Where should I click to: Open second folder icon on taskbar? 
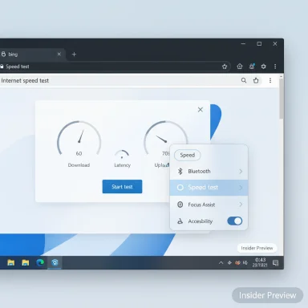pos(26,262)
